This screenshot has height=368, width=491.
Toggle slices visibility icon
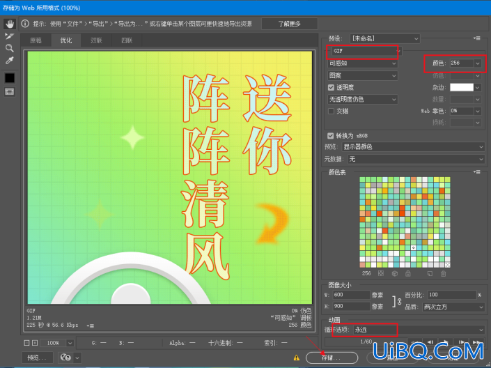tap(9, 91)
